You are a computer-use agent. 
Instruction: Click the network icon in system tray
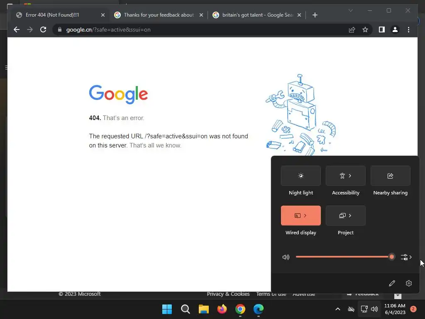click(x=364, y=309)
